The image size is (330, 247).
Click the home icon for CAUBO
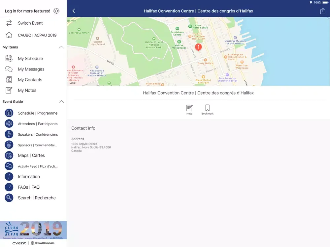(9, 35)
